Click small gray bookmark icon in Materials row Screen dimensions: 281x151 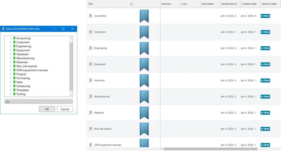point(90,112)
